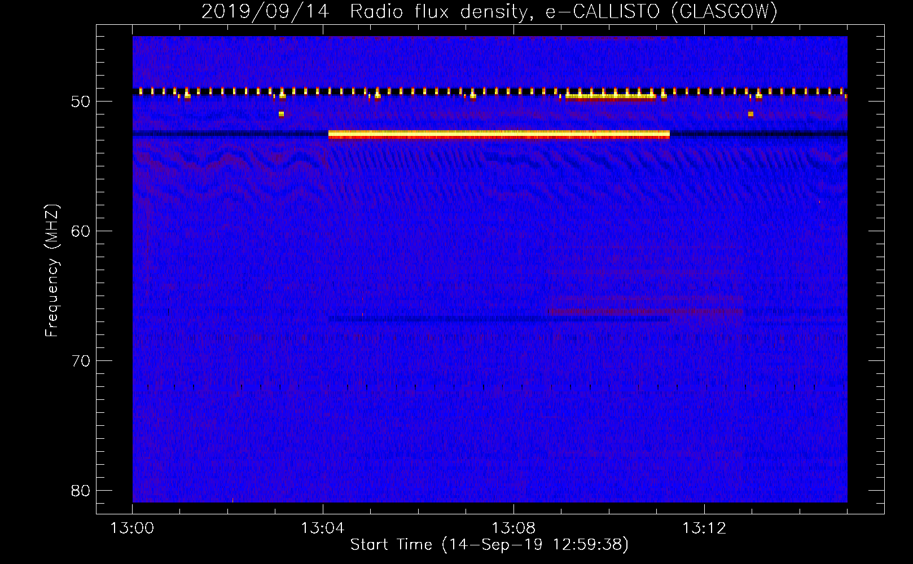Screen dimensions: 913x564
Task: Click the 13:08 time tick label
Action: (513, 528)
